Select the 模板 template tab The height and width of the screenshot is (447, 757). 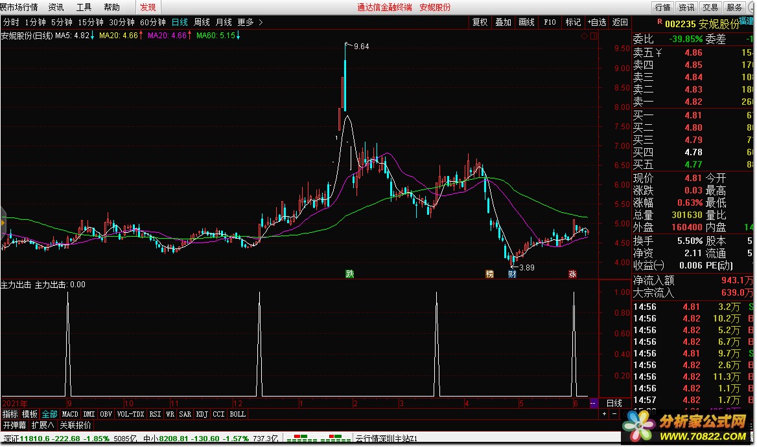click(x=29, y=414)
